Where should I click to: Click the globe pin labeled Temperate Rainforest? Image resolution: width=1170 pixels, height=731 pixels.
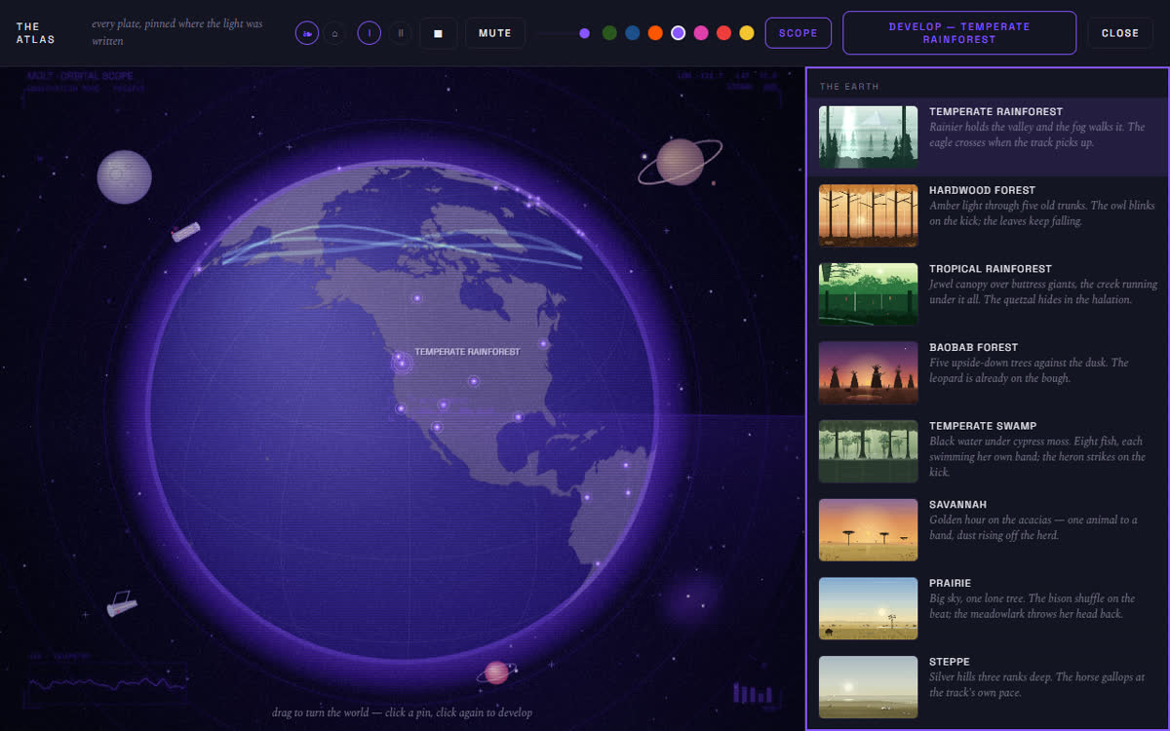click(401, 363)
